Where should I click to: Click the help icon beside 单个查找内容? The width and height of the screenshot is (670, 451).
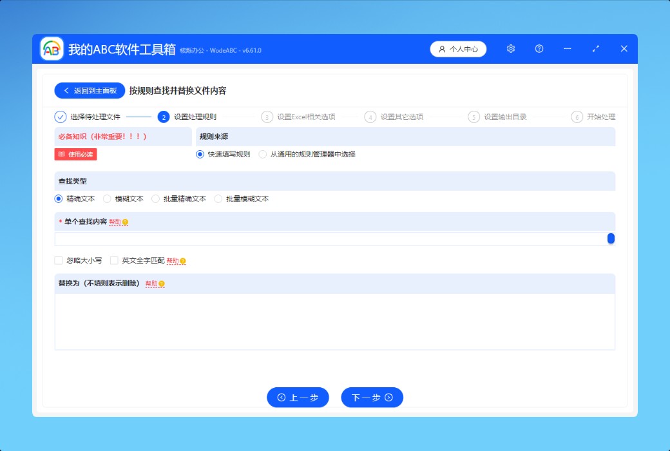125,222
